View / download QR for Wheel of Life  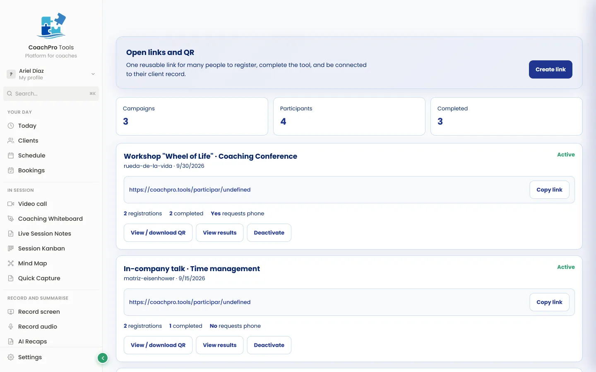pyautogui.click(x=158, y=233)
